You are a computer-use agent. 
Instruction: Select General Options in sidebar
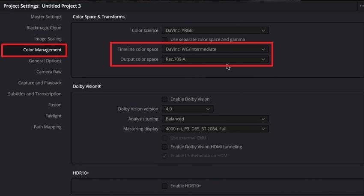coord(45,61)
